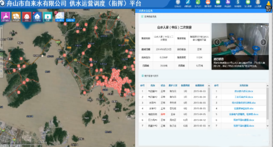Viewport: 273px width, 147px height.
Task: Open the gray monitor chart icon in top navigation
Action: coord(178,2)
